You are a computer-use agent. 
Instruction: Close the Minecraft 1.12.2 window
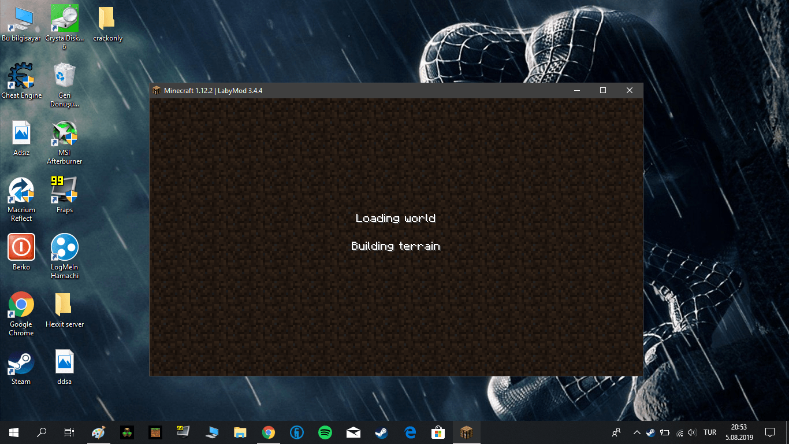630,90
